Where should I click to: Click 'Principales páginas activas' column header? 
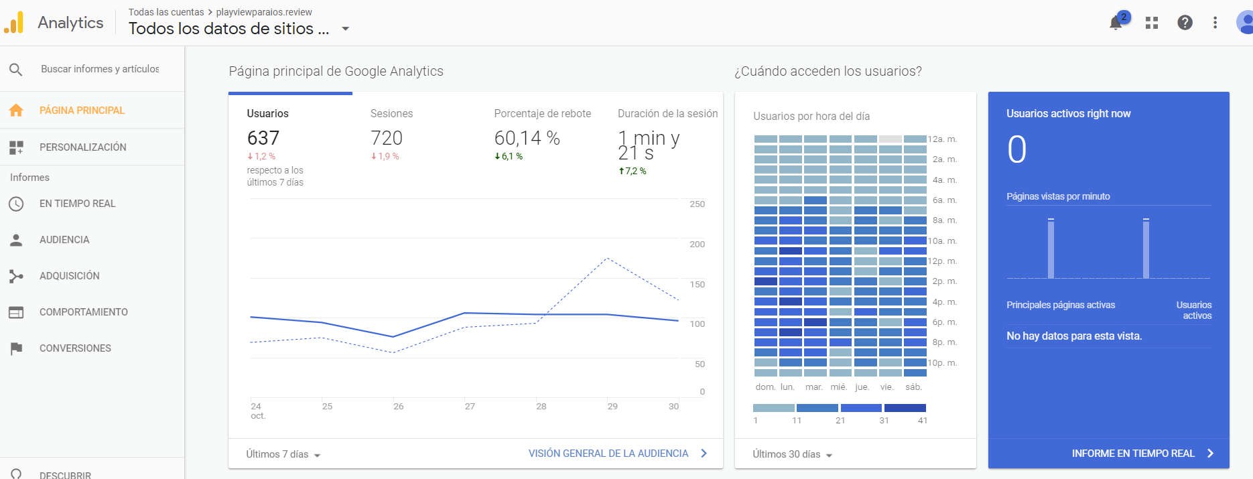click(1061, 305)
